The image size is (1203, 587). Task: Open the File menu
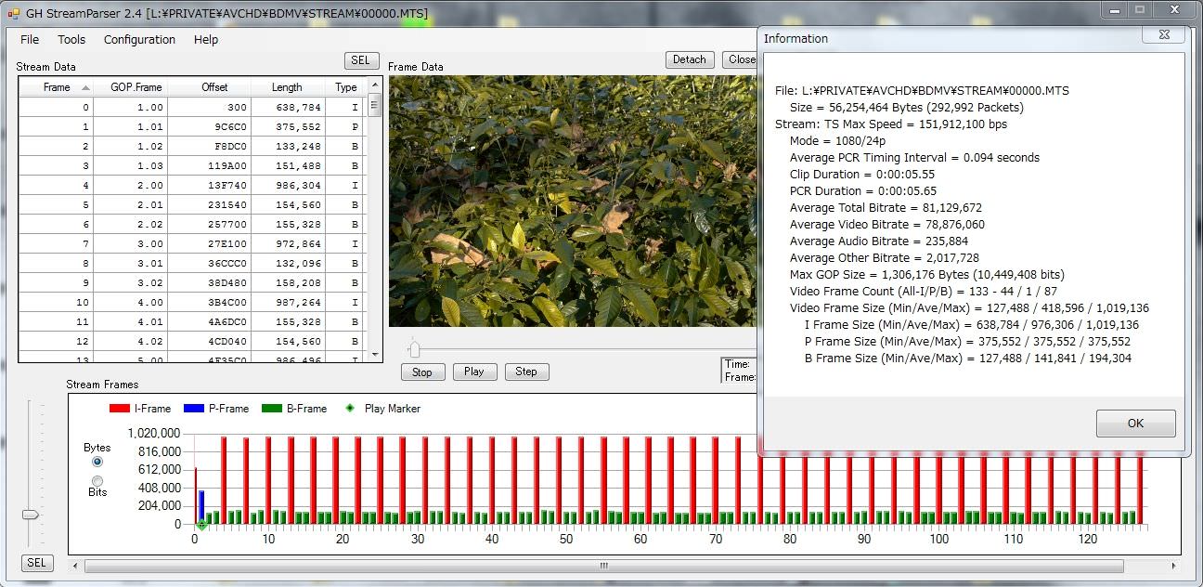pos(30,40)
